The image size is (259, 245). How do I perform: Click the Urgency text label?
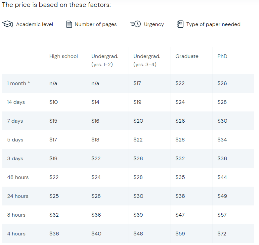(154, 24)
